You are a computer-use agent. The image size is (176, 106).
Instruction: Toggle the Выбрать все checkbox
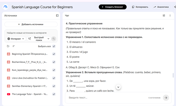(54, 46)
